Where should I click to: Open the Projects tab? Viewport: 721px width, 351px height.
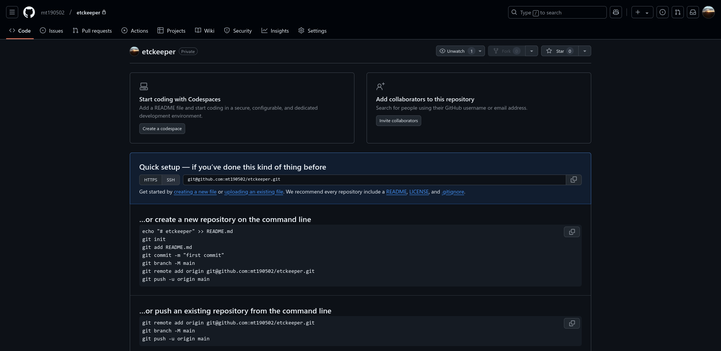(172, 31)
